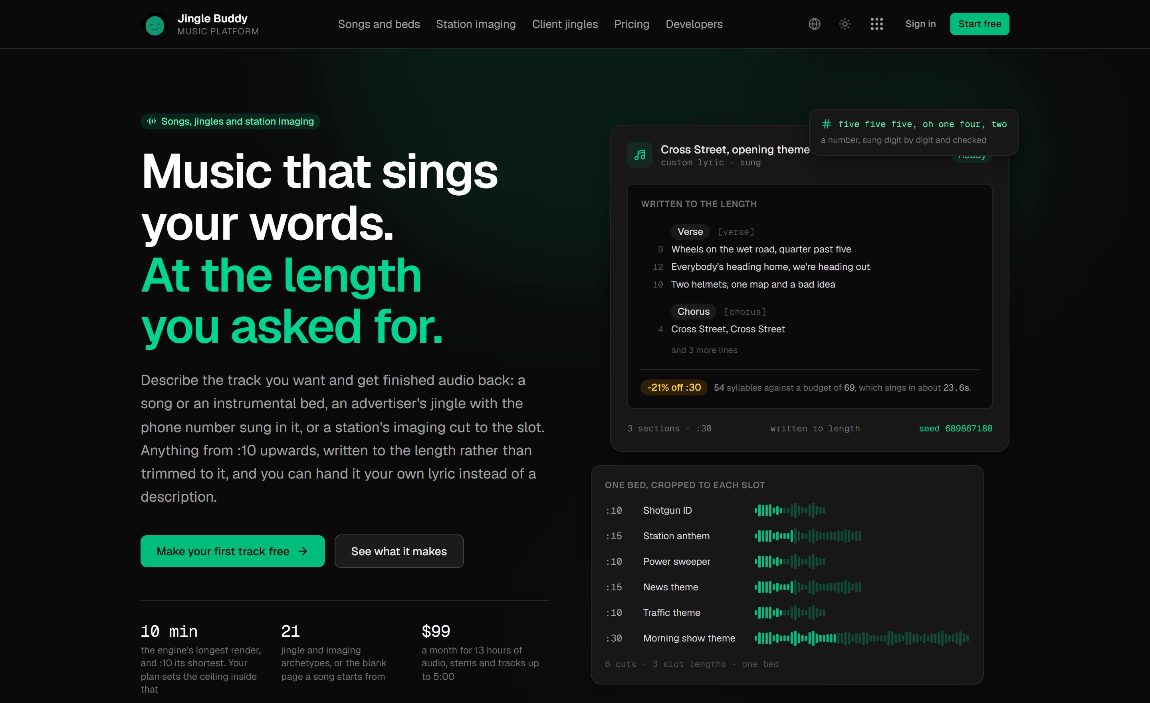
Task: Click the waveform icon in the tagline badge
Action: pyautogui.click(x=152, y=121)
